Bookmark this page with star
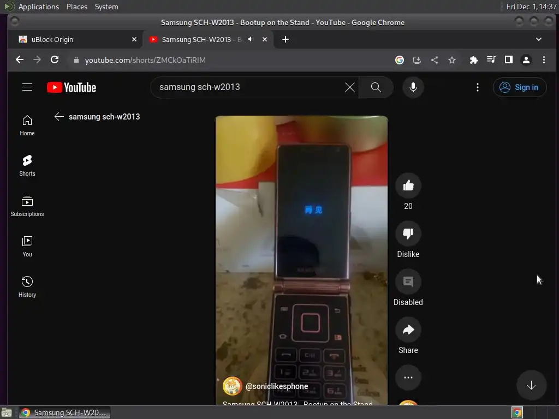 (451, 60)
